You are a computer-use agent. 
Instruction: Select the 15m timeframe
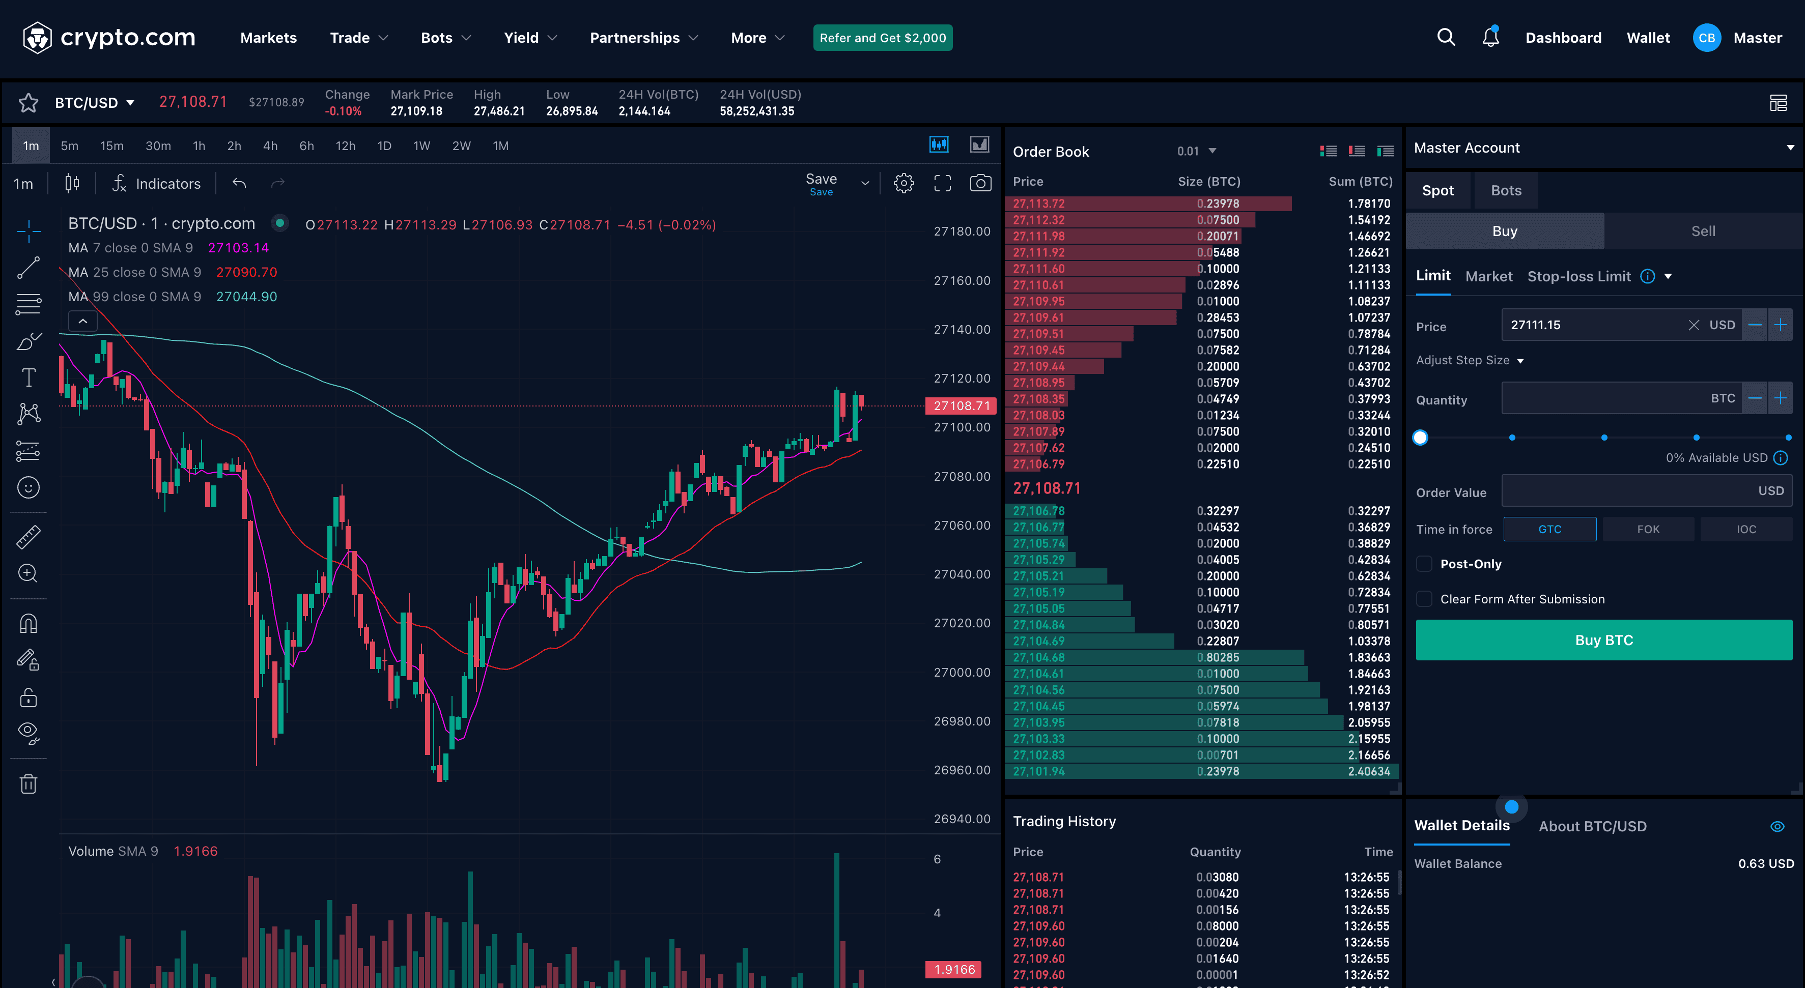tap(111, 146)
